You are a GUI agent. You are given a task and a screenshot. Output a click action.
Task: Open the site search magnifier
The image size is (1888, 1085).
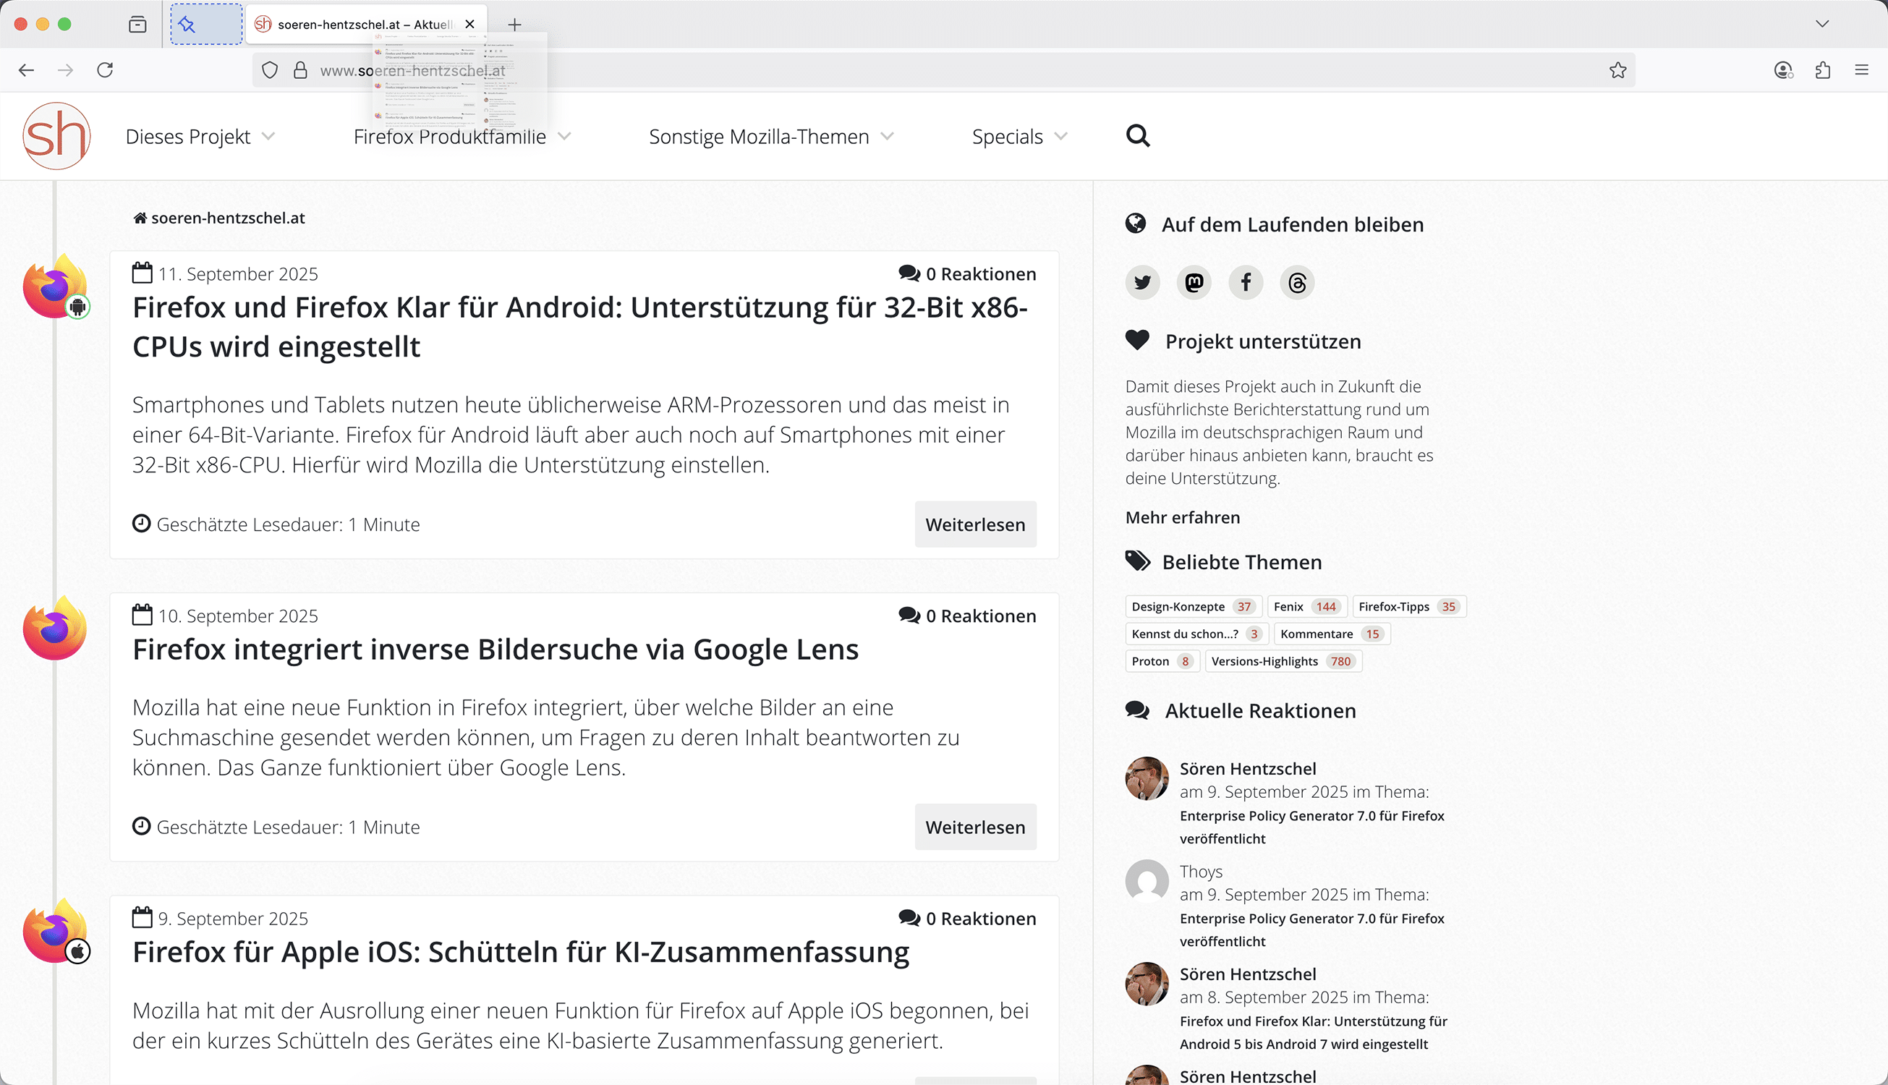pyautogui.click(x=1137, y=136)
